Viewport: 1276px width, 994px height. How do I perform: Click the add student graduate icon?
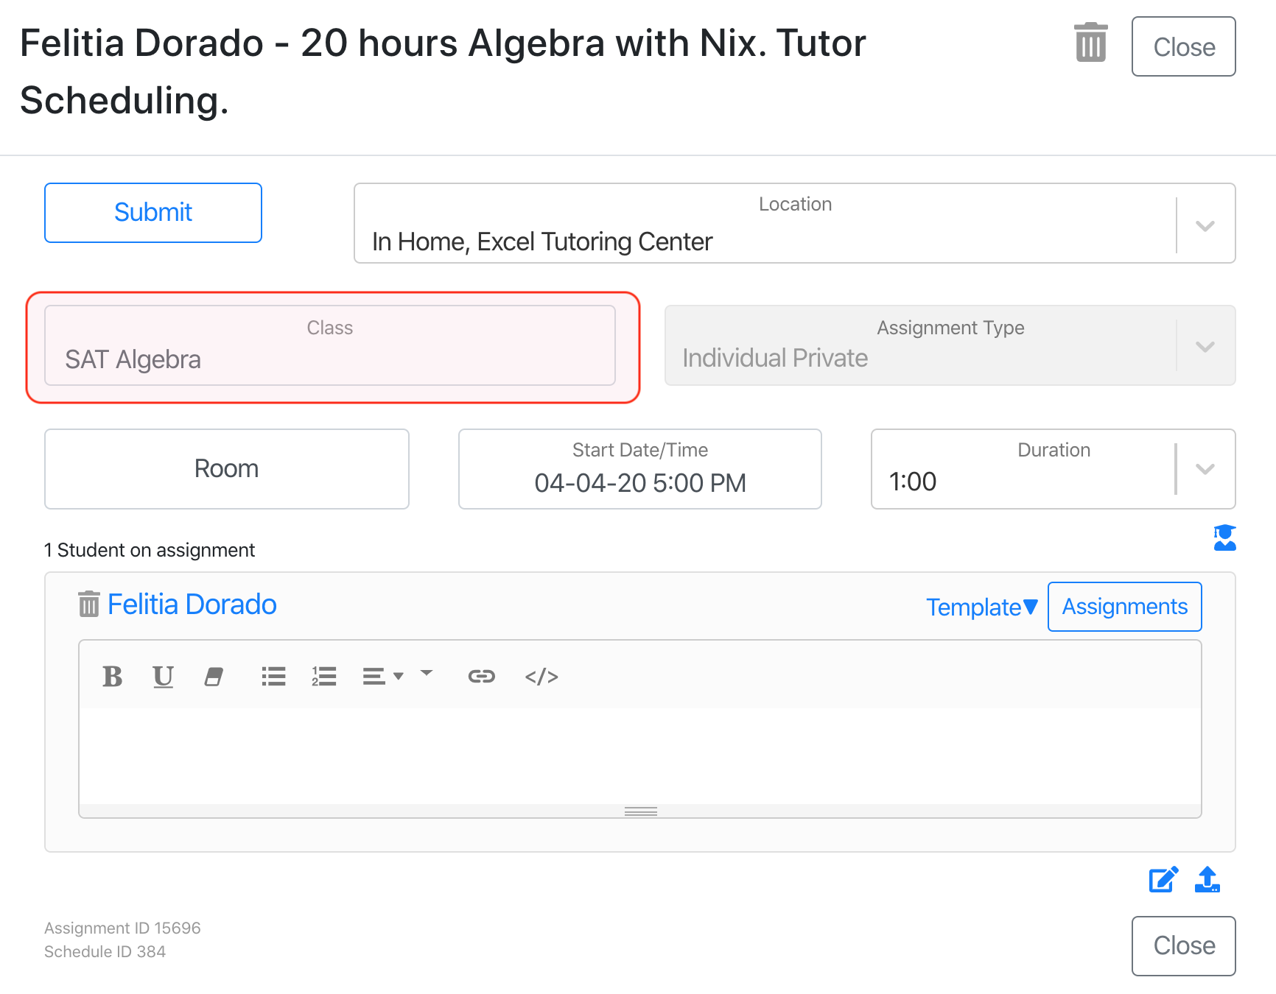tap(1224, 538)
